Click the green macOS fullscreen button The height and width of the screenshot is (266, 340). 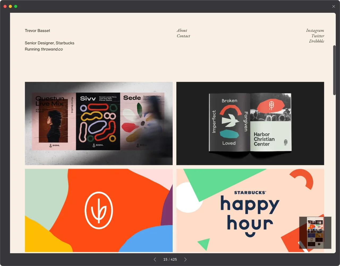pyautogui.click(x=16, y=6)
